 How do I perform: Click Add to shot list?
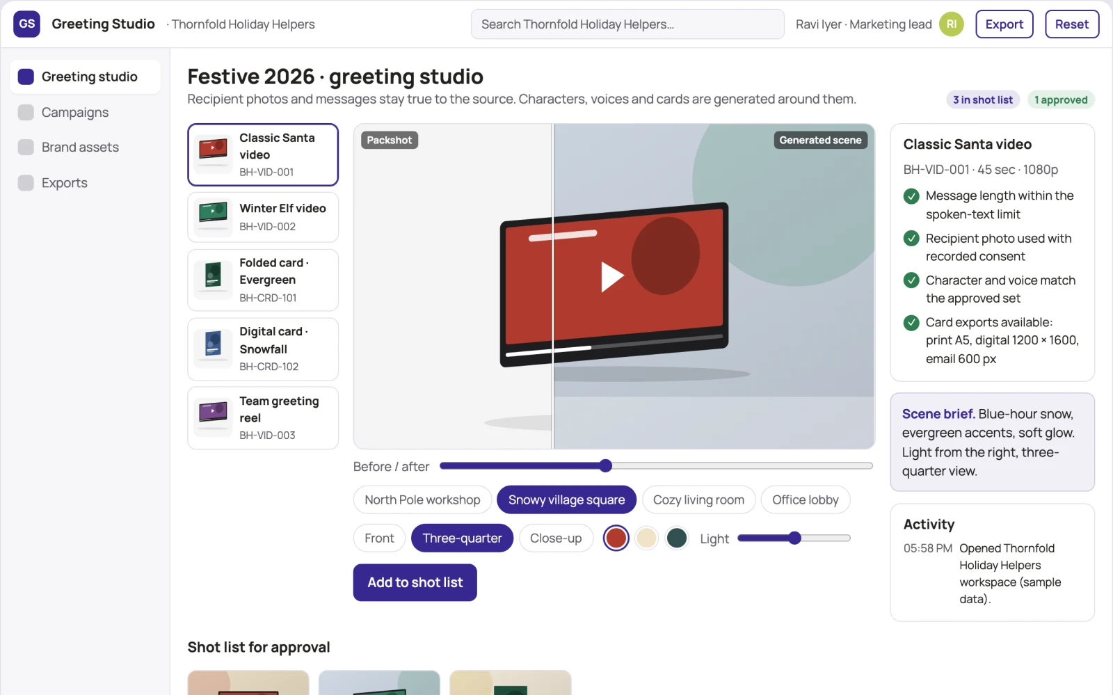tap(415, 582)
